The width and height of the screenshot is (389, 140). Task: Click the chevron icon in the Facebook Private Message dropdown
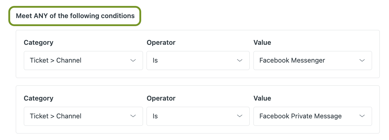pos(362,116)
